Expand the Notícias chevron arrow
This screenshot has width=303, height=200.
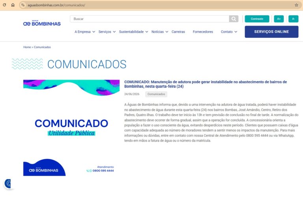(167, 32)
